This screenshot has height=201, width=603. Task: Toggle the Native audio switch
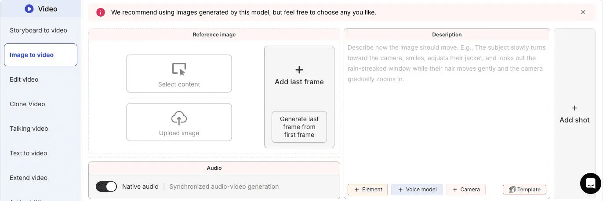(x=106, y=187)
